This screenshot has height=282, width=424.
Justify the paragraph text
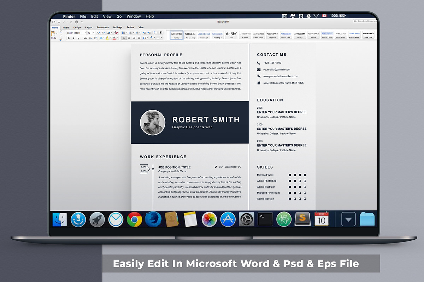pos(139,38)
